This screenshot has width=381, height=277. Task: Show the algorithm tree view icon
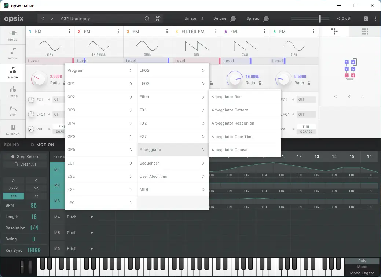coord(334,31)
